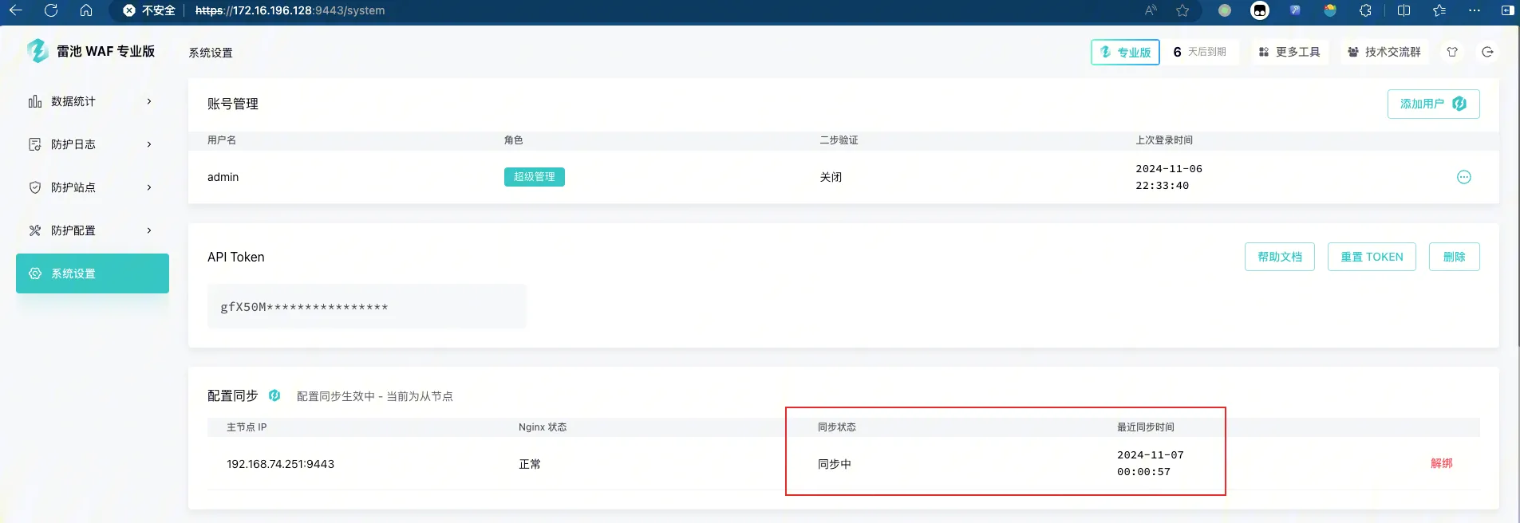Image resolution: width=1520 pixels, height=523 pixels.
Task: Click the masked API token field
Action: [366, 307]
